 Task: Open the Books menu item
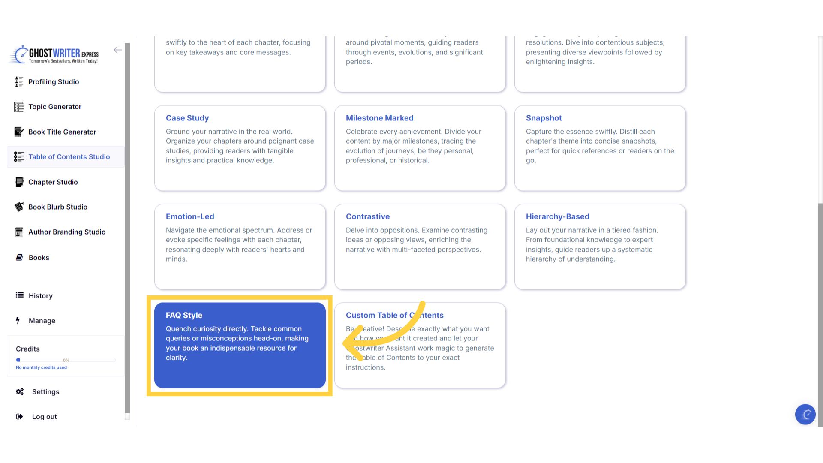point(39,258)
